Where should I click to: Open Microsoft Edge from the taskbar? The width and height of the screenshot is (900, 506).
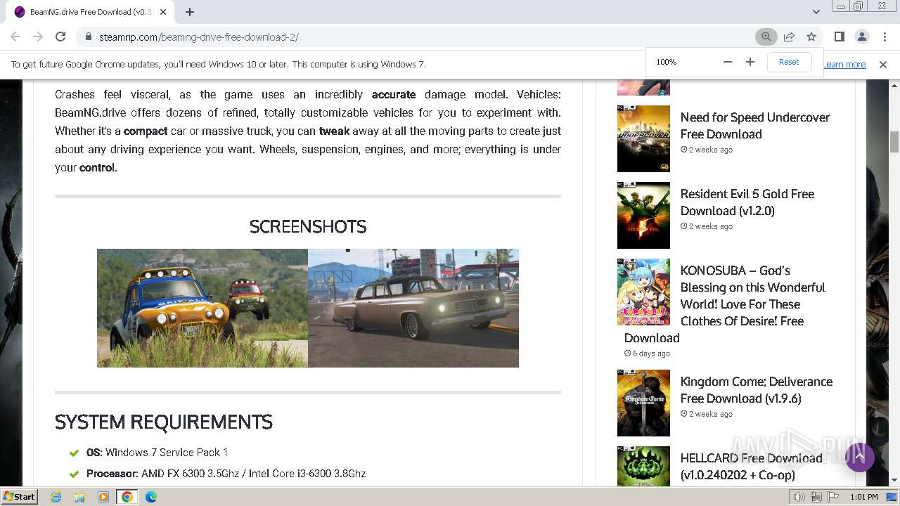[x=150, y=497]
